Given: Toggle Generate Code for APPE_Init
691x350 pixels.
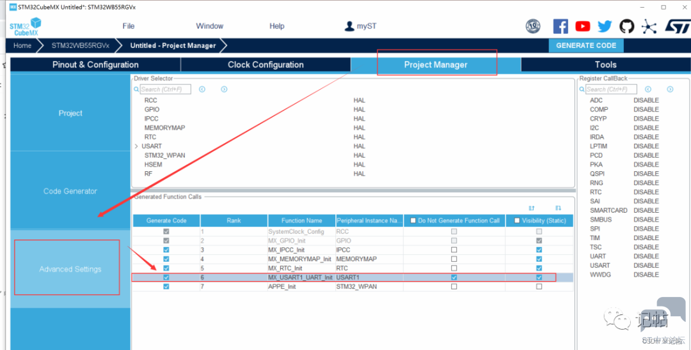Looking at the screenshot, I should tap(166, 287).
